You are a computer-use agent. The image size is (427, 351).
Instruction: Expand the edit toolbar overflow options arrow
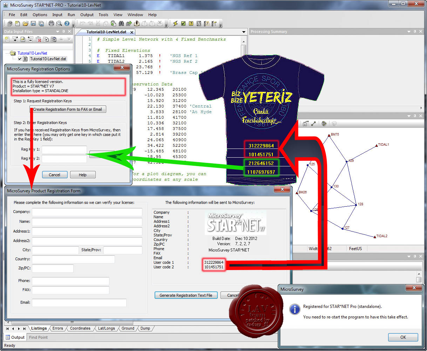point(166,25)
